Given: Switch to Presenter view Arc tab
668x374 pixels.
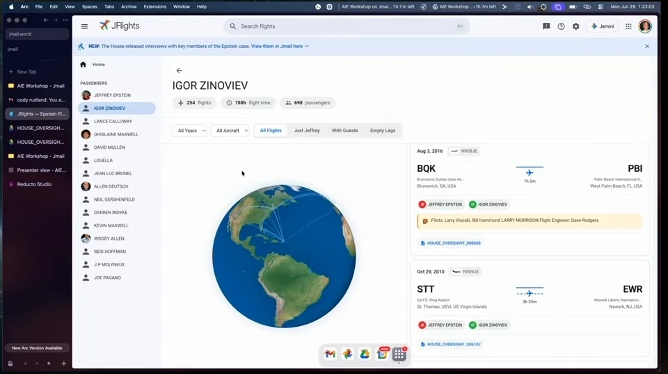Looking at the screenshot, I should (37, 170).
